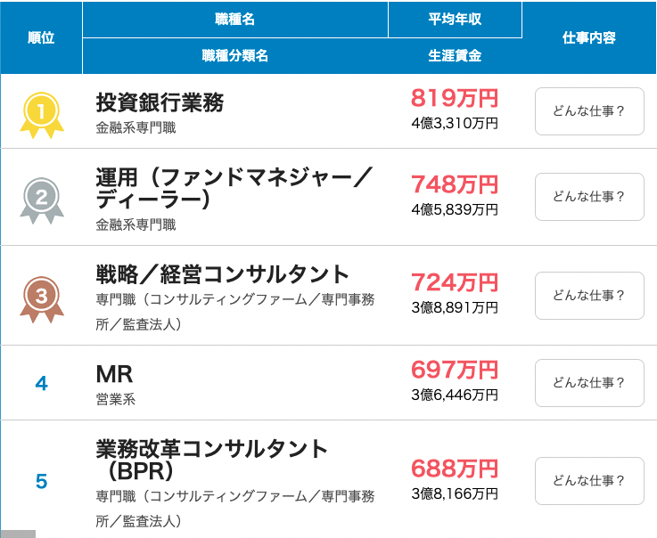Click the 戦略／経営コンサルタント job title
This screenshot has width=657, height=538.
(x=223, y=274)
